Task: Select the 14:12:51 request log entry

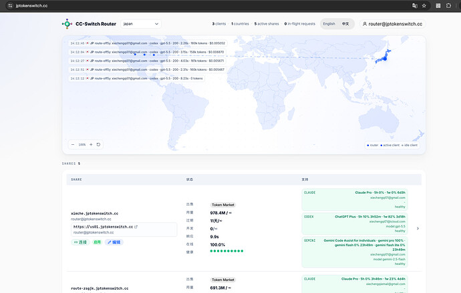Action: pos(148,69)
